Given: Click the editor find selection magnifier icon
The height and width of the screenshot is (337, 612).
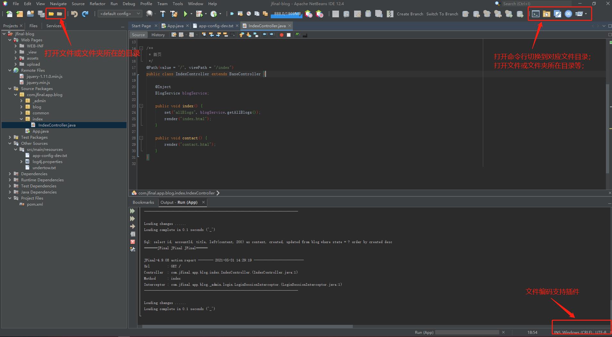Looking at the screenshot, I should pyautogui.click(x=204, y=35).
